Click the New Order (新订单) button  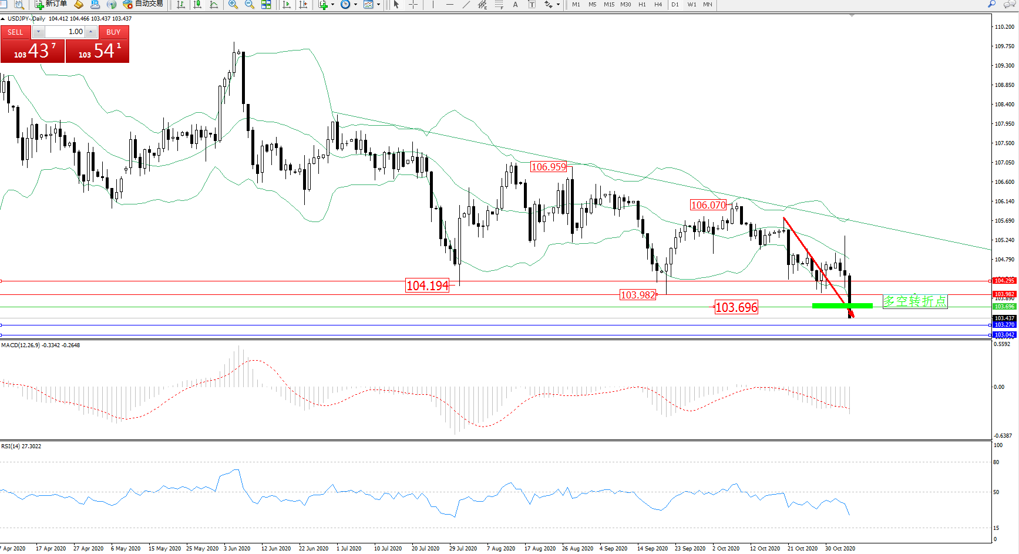point(51,4)
